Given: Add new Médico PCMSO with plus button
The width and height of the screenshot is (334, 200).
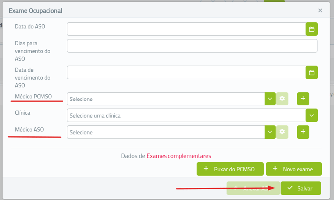Looking at the screenshot, I should pos(303,99).
